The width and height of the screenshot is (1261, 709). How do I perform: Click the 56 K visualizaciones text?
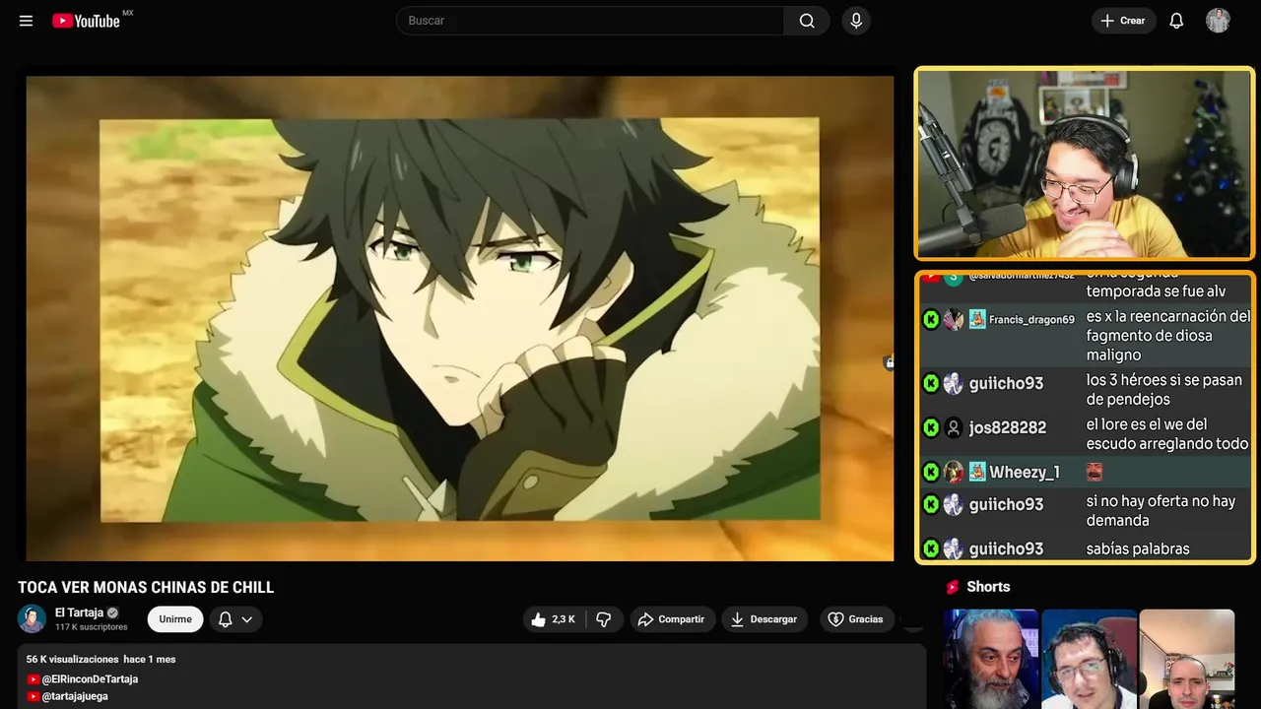[x=73, y=659]
